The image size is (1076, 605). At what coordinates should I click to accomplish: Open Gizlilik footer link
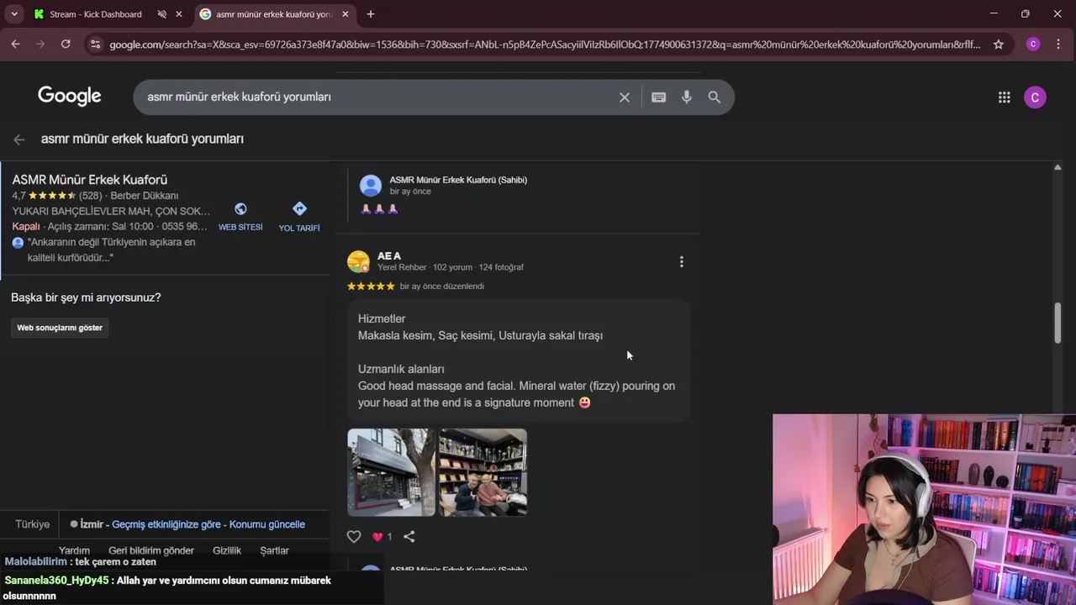227,550
